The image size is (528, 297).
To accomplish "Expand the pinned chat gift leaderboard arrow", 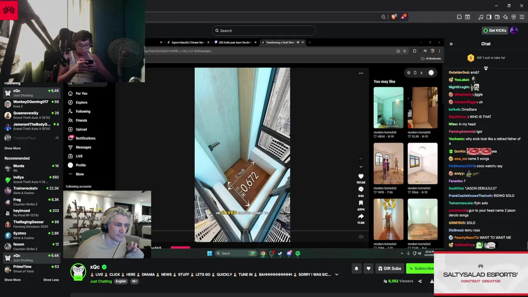I will pos(486,68).
